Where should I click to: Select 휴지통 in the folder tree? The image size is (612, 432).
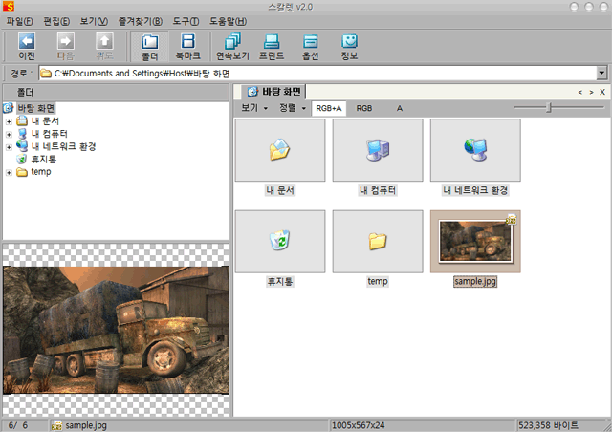(x=44, y=159)
